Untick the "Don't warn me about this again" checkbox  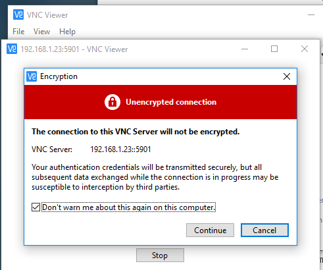tap(36, 207)
